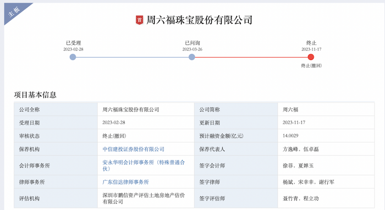Image resolution: width=385 pixels, height=210 pixels.
Task: Click the 主板 corner ribbon label
Action: (14, 12)
